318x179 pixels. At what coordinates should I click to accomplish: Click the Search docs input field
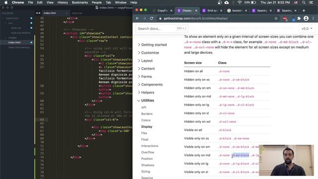click(x=161, y=29)
